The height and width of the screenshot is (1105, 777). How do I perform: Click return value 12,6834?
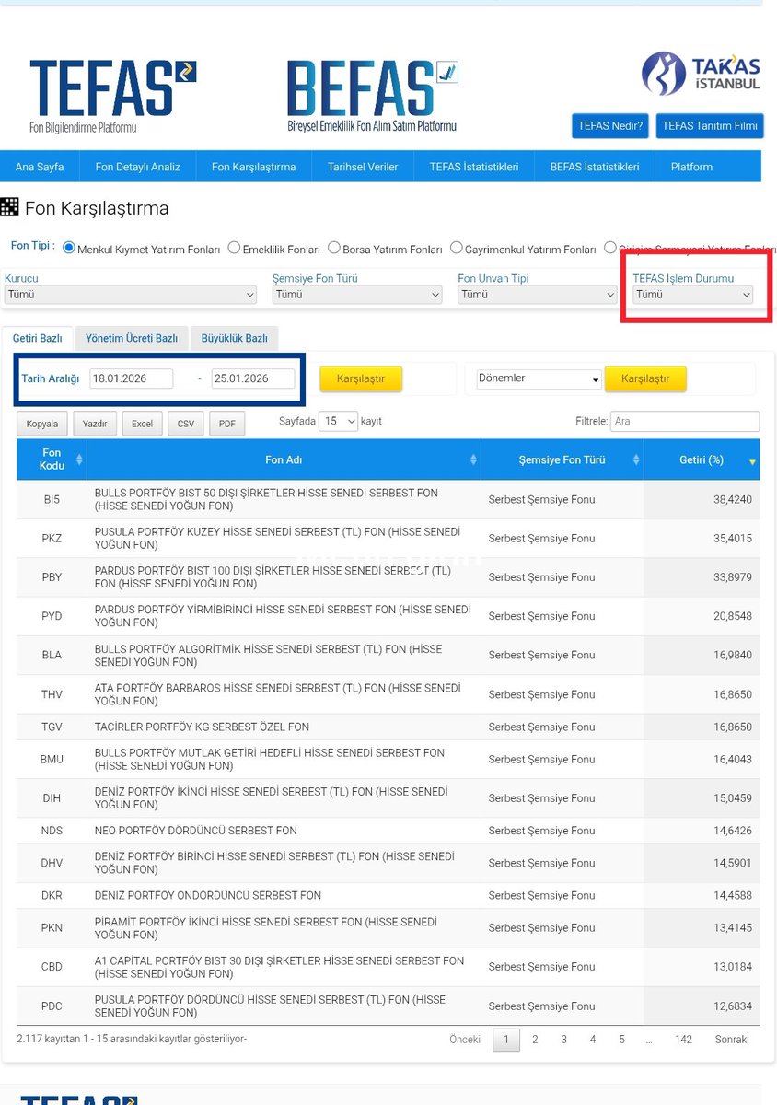732,1006
